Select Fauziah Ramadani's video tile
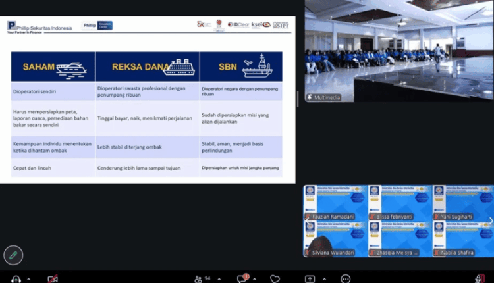The height and width of the screenshot is (283, 494). pos(335,203)
